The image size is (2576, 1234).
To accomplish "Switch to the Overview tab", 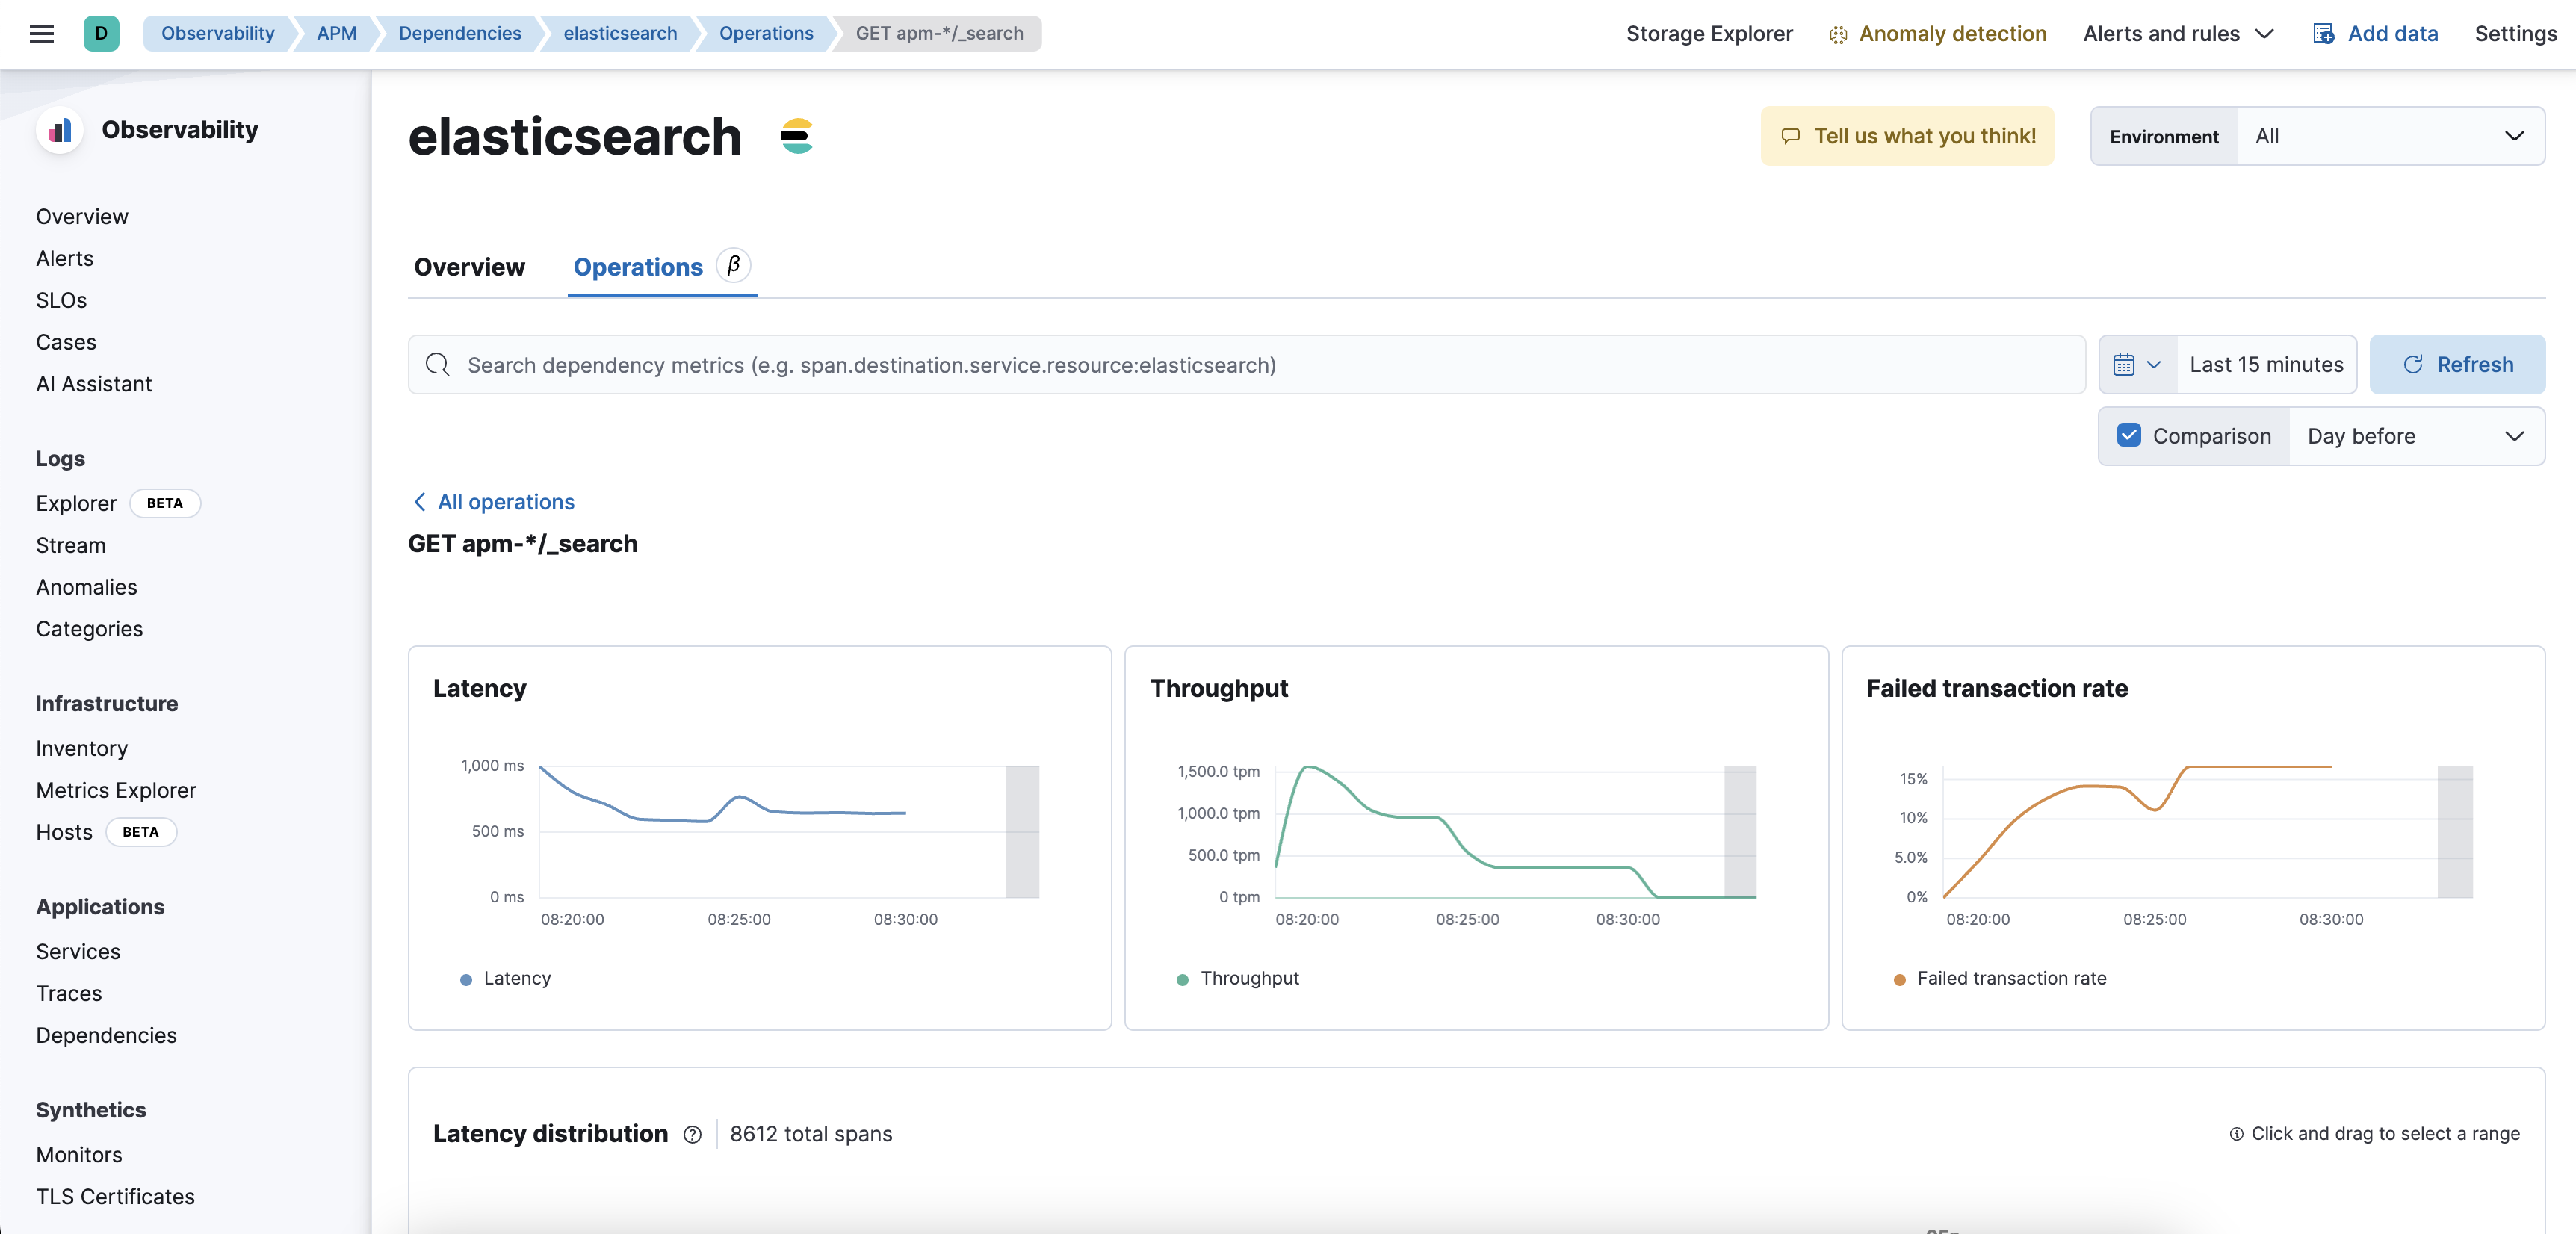I will tap(469, 267).
